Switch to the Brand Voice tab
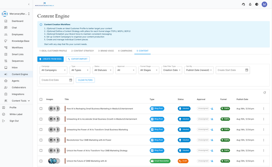This screenshot has width=272, height=167. point(106,51)
